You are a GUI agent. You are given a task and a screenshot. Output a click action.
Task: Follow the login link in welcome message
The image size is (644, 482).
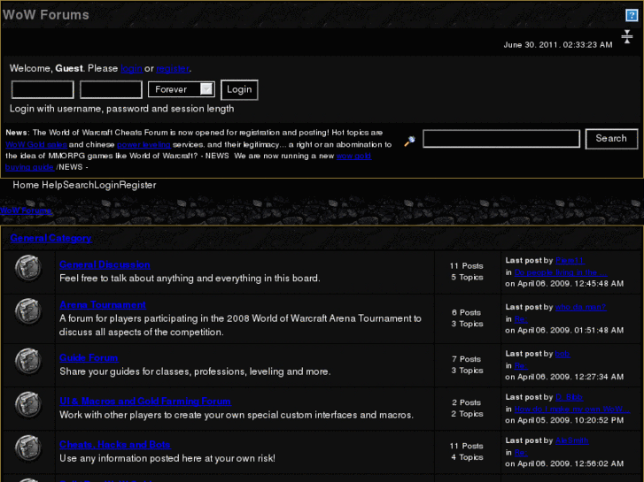tap(131, 68)
